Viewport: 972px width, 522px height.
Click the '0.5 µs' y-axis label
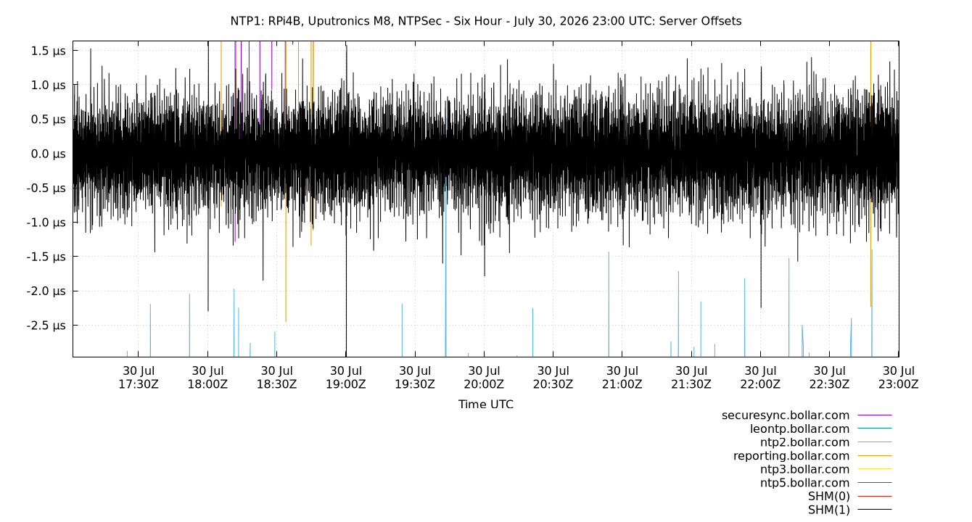tap(49, 120)
